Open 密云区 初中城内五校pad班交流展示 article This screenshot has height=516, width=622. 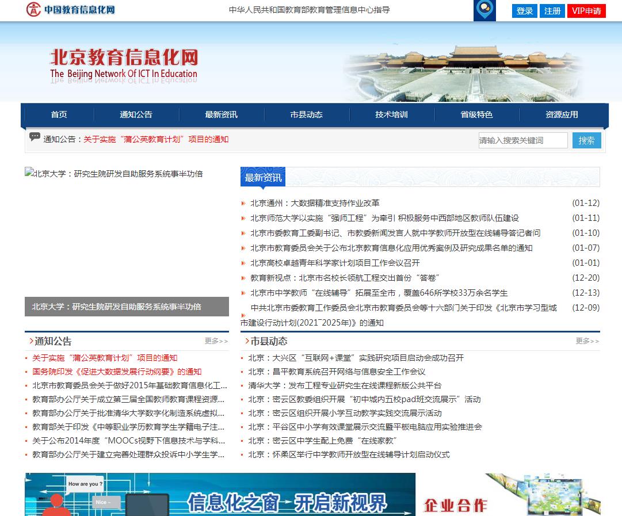pyautogui.click(x=364, y=399)
